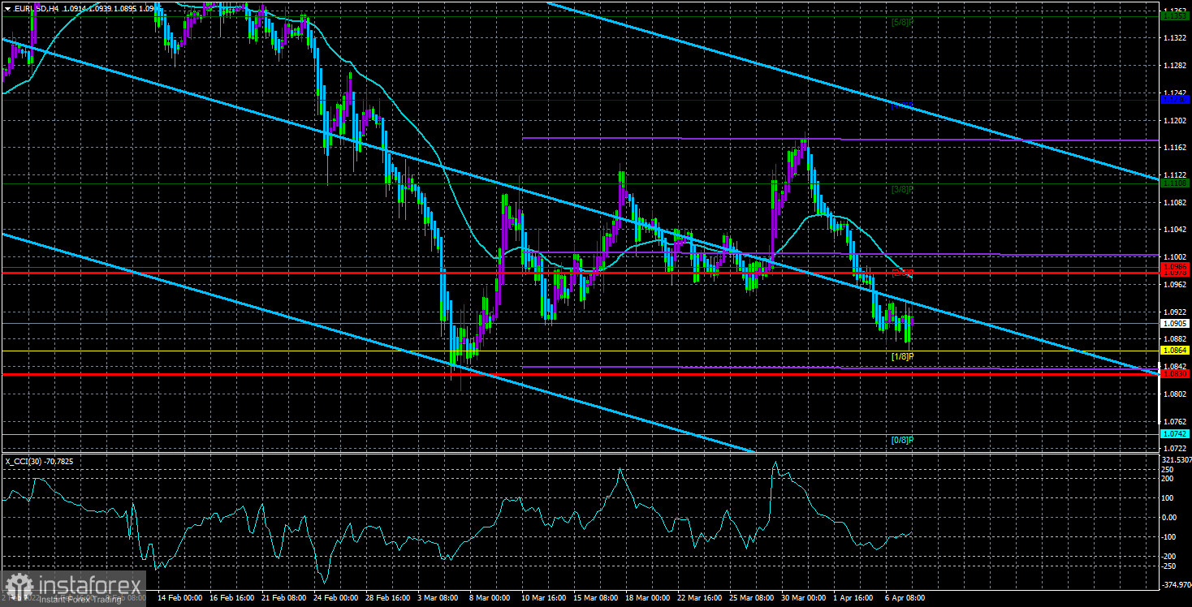This screenshot has height=607, width=1192.
Task: Select the current price tag 1.0905
Action: [1175, 323]
